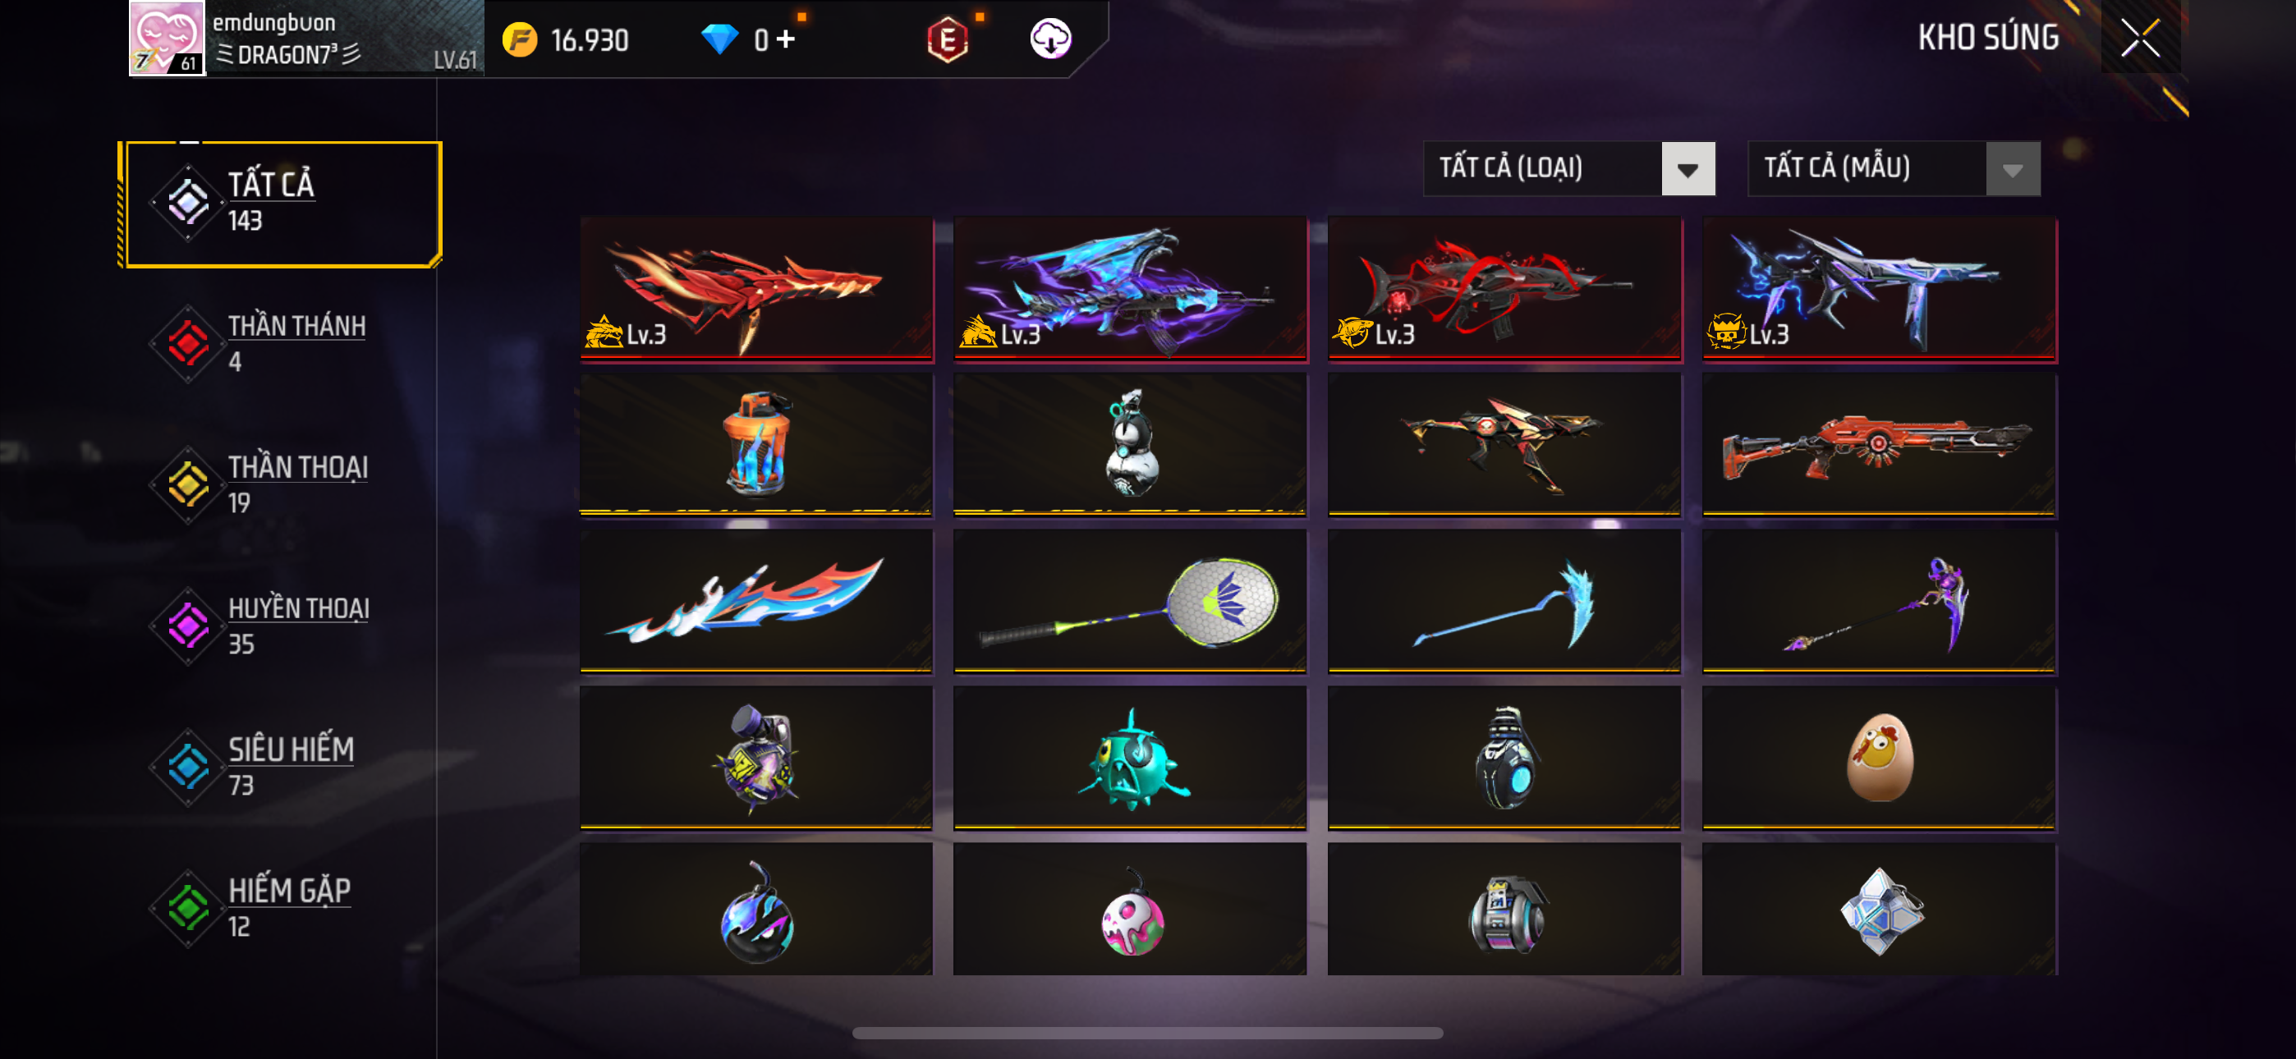Tap the blue diamond currency icon

click(x=719, y=39)
